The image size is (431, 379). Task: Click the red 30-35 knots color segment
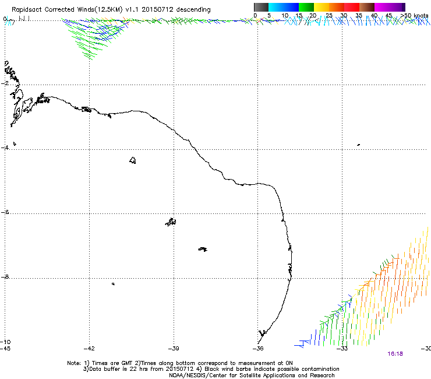click(x=352, y=7)
